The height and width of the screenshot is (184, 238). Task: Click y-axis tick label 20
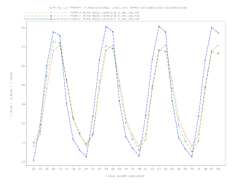click(x=23, y=85)
